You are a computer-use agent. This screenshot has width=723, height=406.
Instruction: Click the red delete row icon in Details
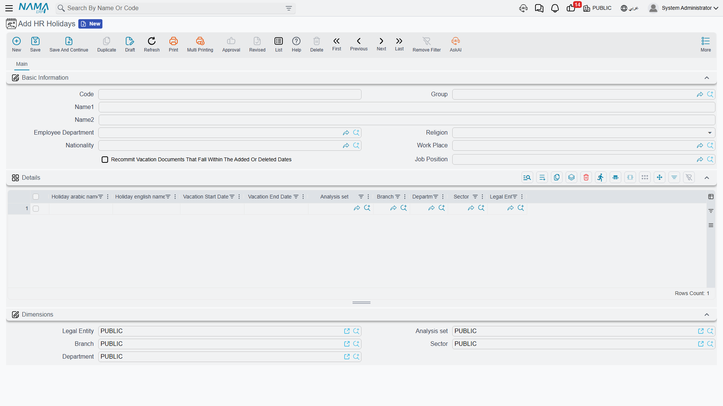coord(586,177)
